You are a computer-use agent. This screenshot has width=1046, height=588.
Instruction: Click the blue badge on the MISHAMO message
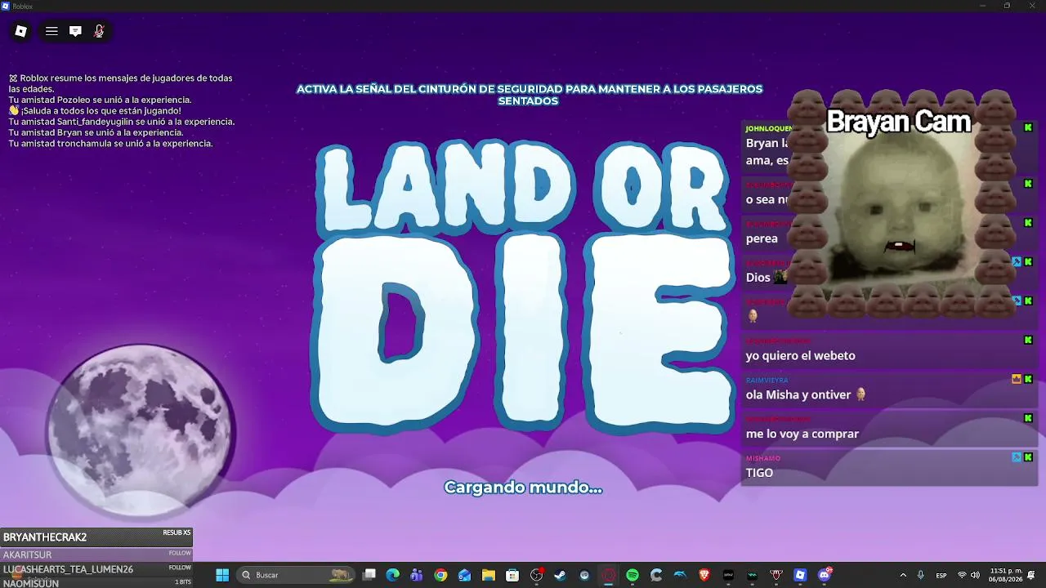pos(1017,457)
